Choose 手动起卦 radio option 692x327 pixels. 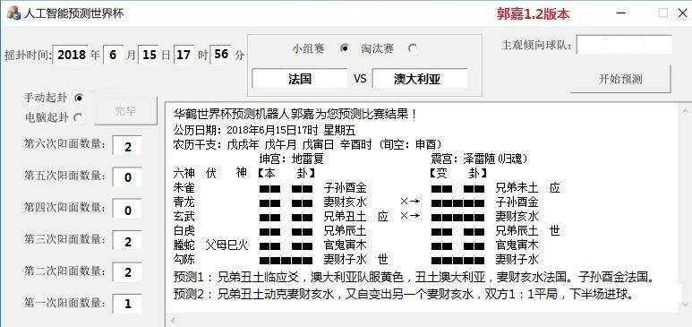[x=79, y=98]
